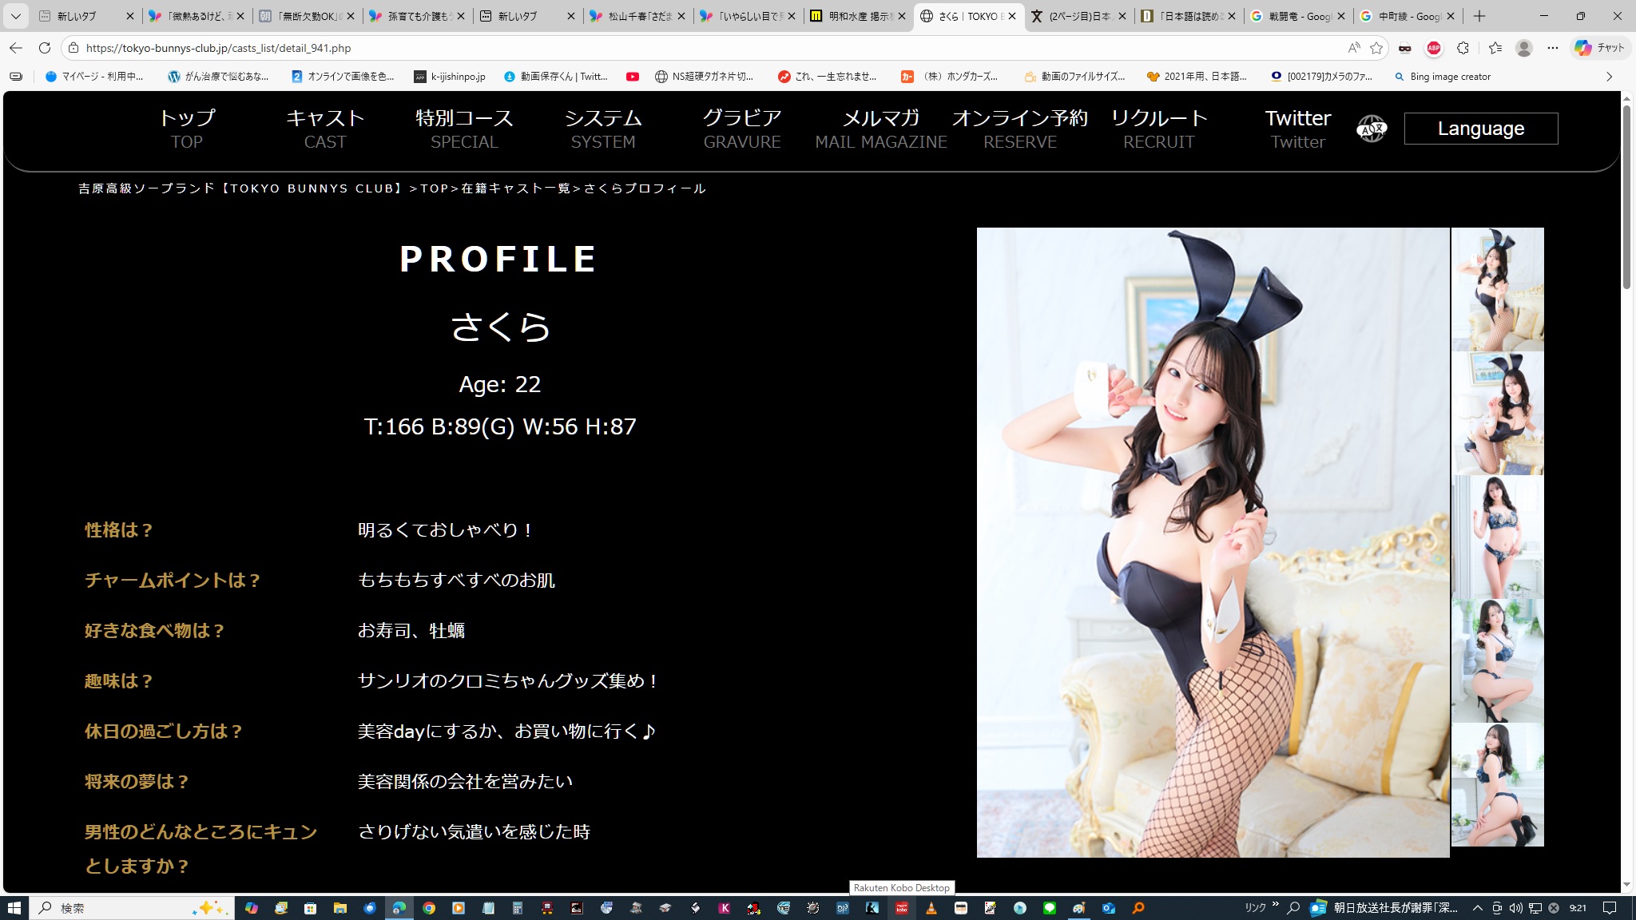Image resolution: width=1636 pixels, height=920 pixels.
Task: Click the page vertical scrollbar thumb
Action: pyautogui.click(x=1626, y=196)
